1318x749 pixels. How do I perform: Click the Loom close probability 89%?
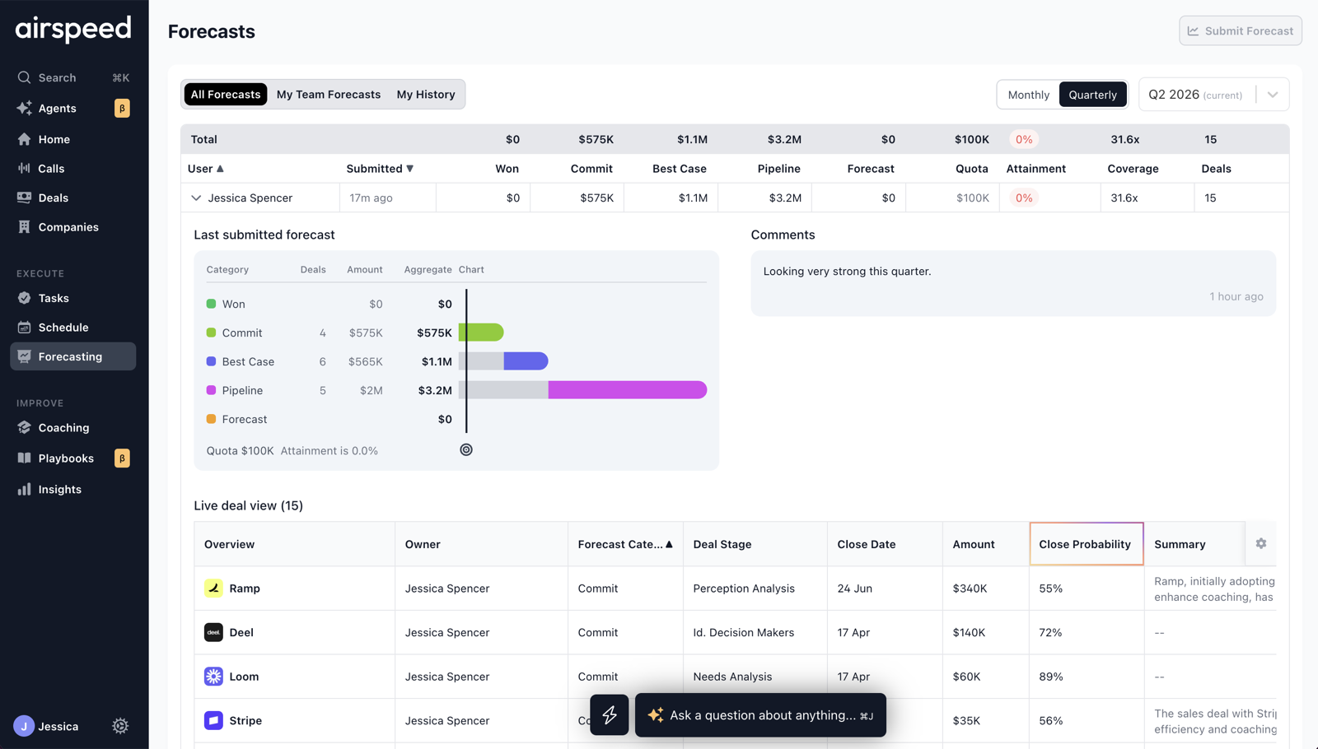click(1050, 677)
